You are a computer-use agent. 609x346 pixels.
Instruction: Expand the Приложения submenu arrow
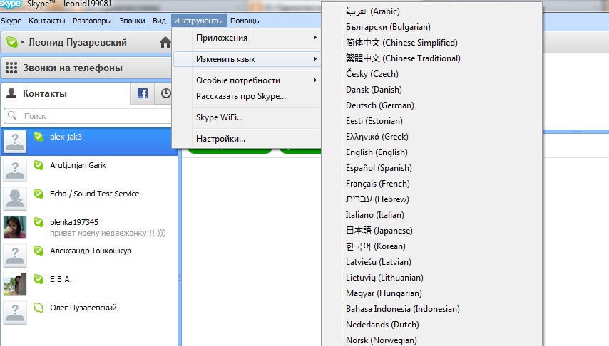(315, 38)
